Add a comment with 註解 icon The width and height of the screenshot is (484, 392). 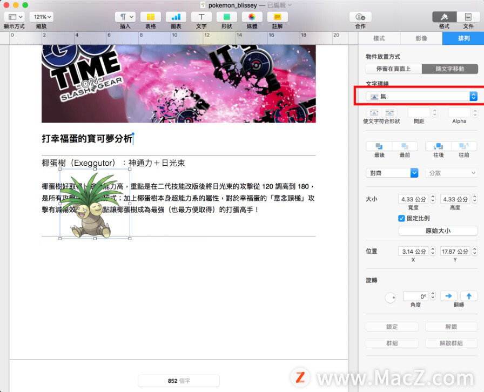pyautogui.click(x=277, y=17)
